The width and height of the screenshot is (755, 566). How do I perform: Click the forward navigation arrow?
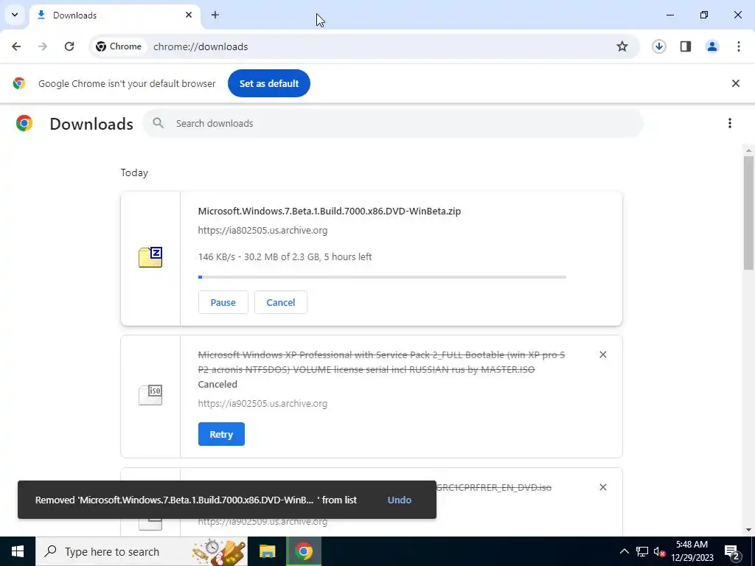pyautogui.click(x=43, y=46)
